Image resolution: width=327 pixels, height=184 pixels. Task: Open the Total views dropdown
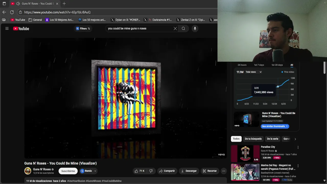pos(254,72)
